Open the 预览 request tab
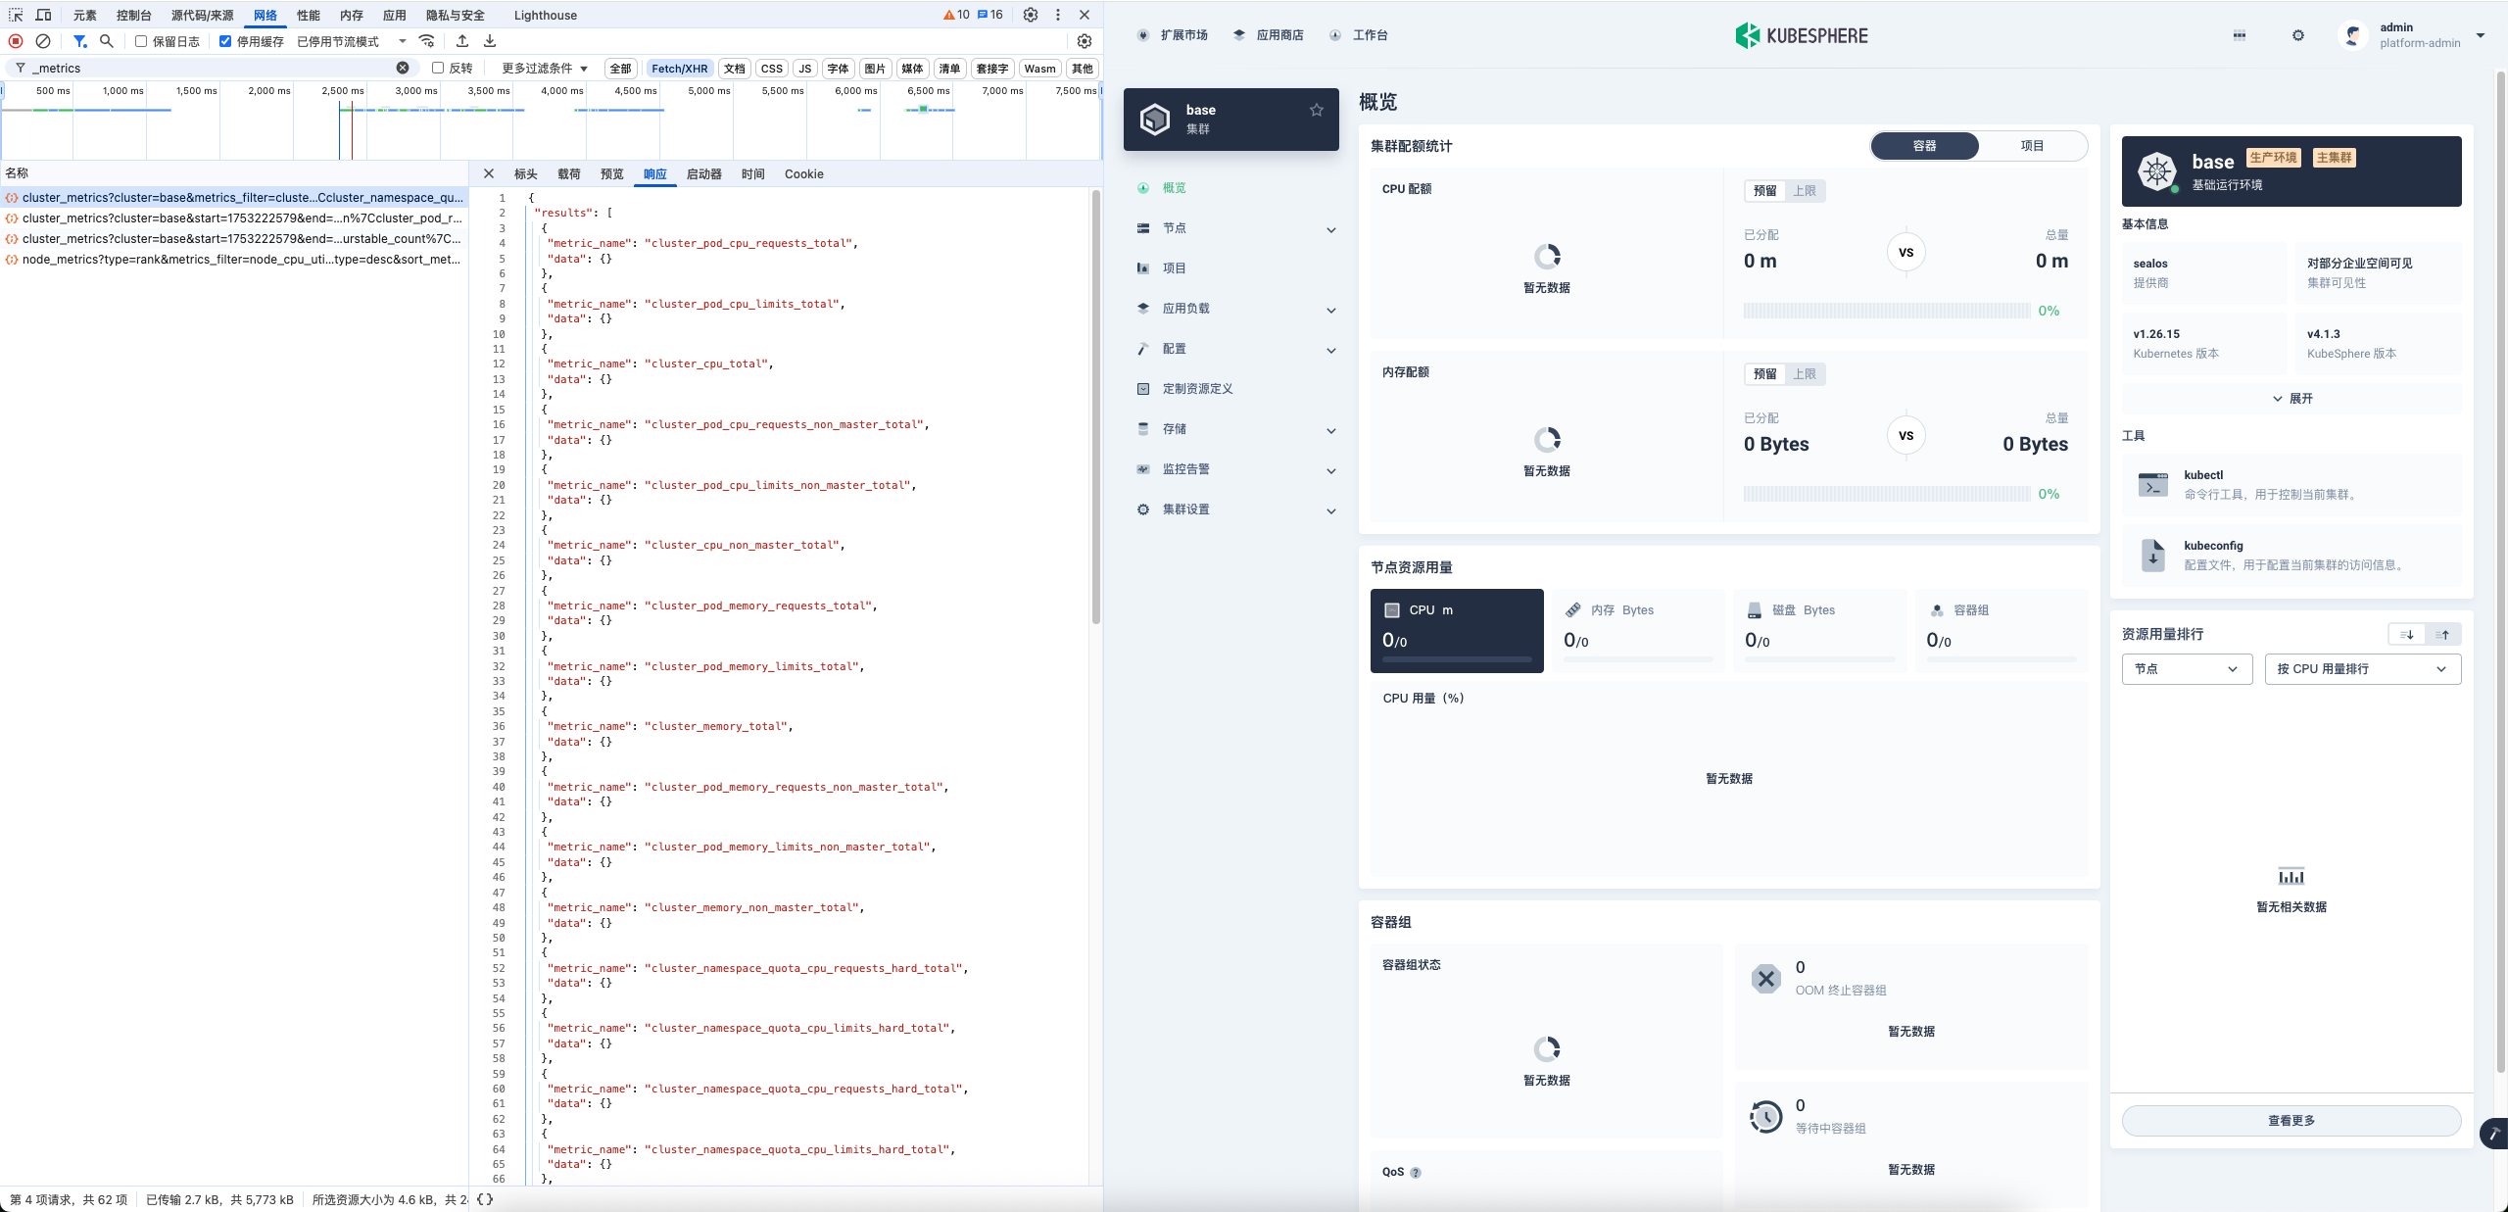 (611, 173)
